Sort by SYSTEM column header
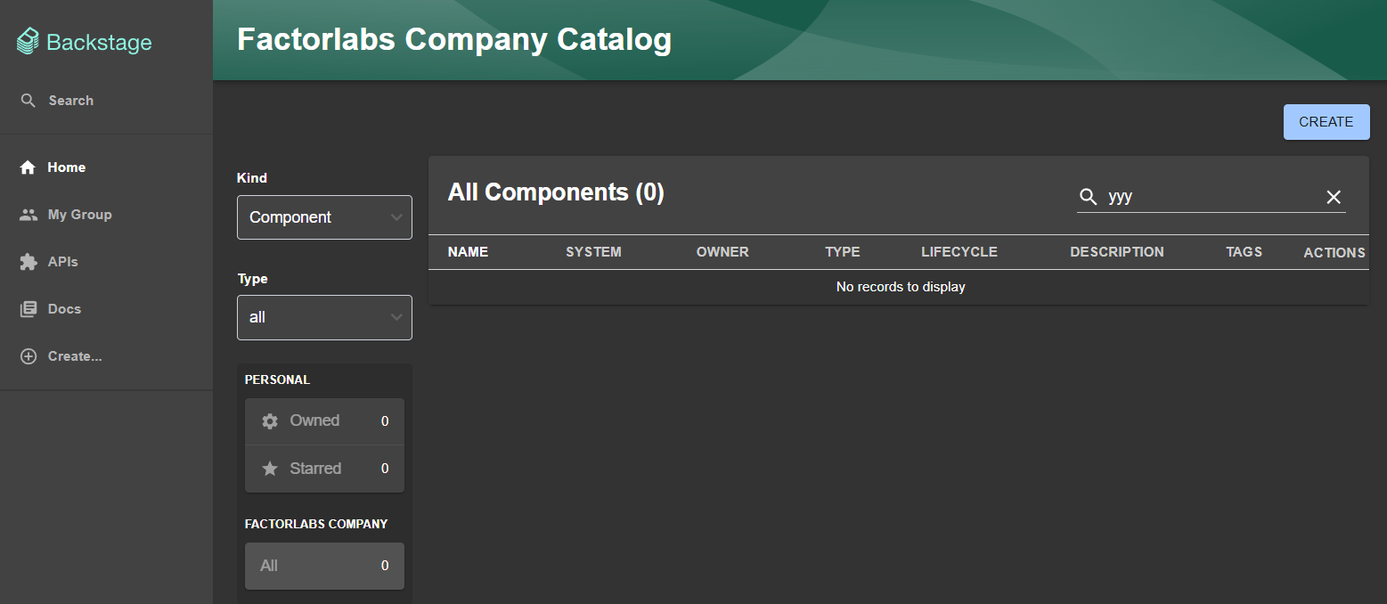This screenshot has height=604, width=1387. (x=593, y=252)
